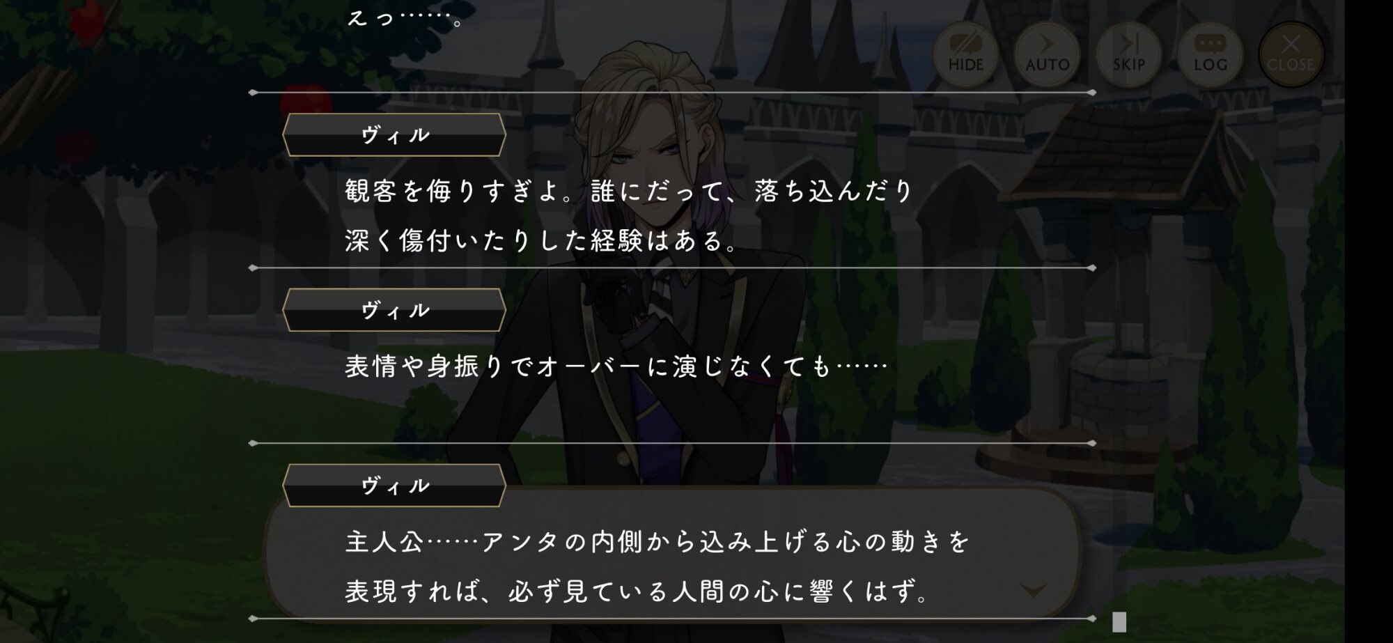Image resolution: width=1393 pixels, height=643 pixels.
Task: Enable AUTO play mode
Action: pyautogui.click(x=1047, y=54)
